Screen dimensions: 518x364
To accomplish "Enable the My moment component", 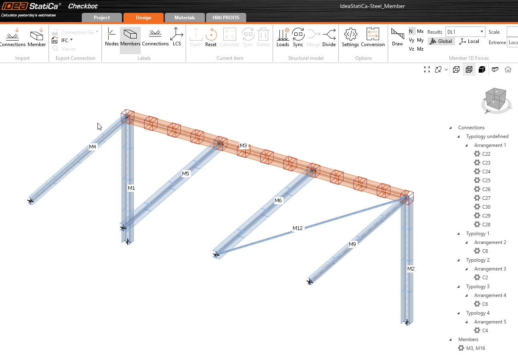I will pyautogui.click(x=420, y=40).
